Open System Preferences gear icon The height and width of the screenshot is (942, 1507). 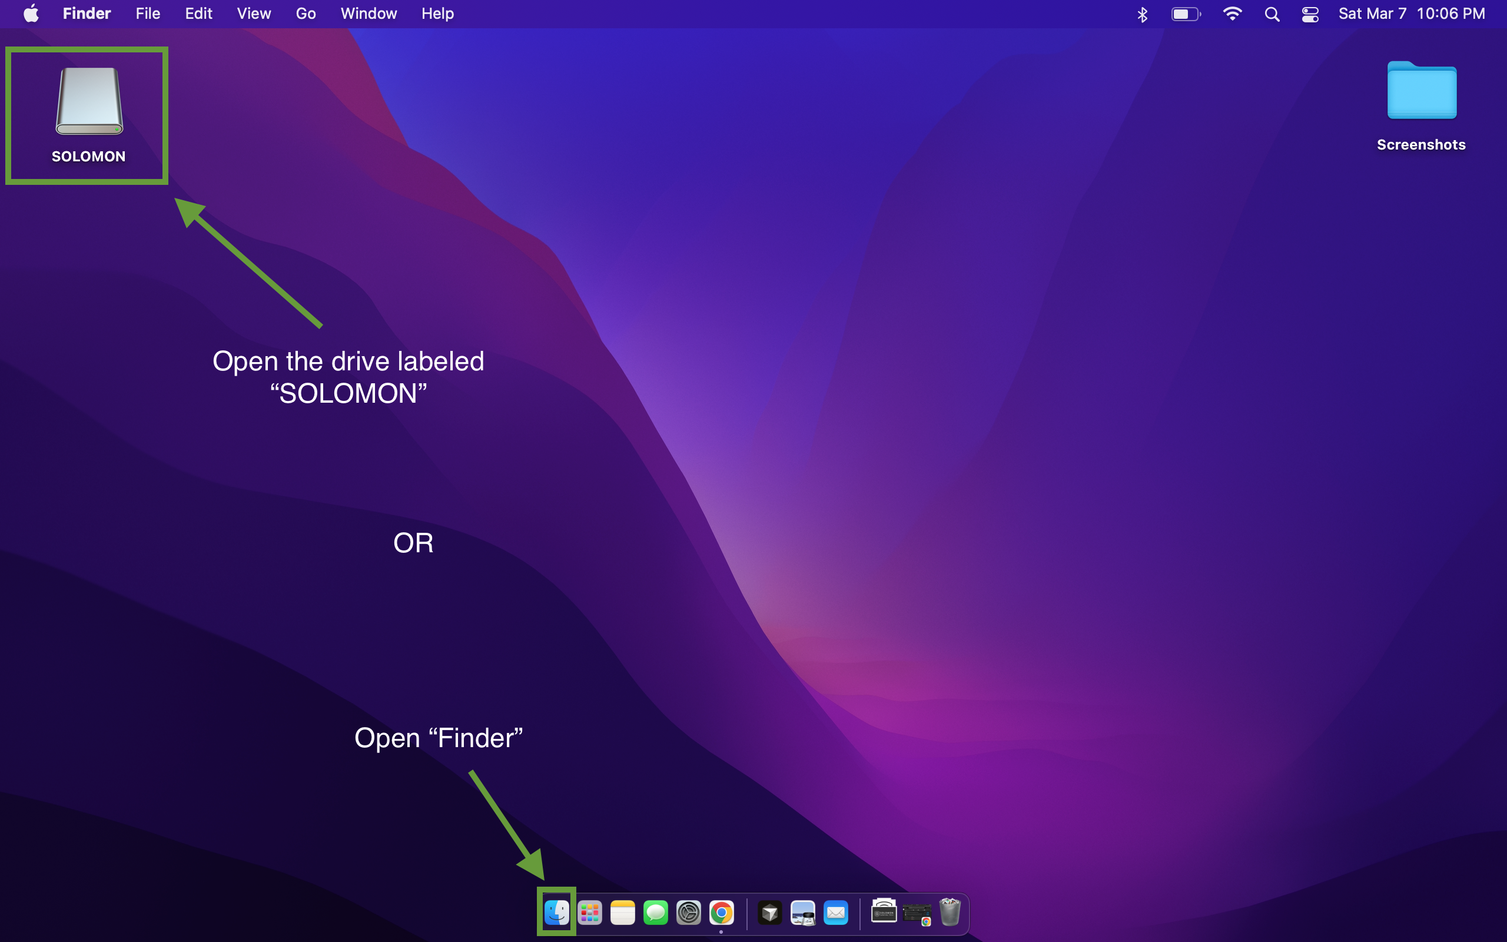coord(688,913)
